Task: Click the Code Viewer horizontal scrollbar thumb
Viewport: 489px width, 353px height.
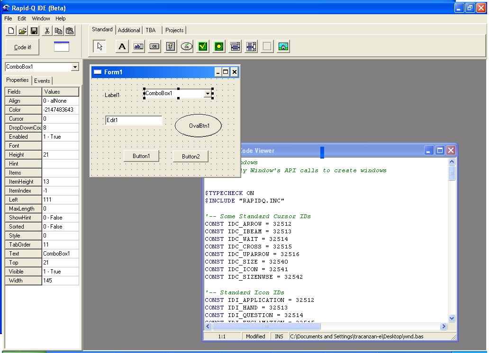Action: pos(266,326)
